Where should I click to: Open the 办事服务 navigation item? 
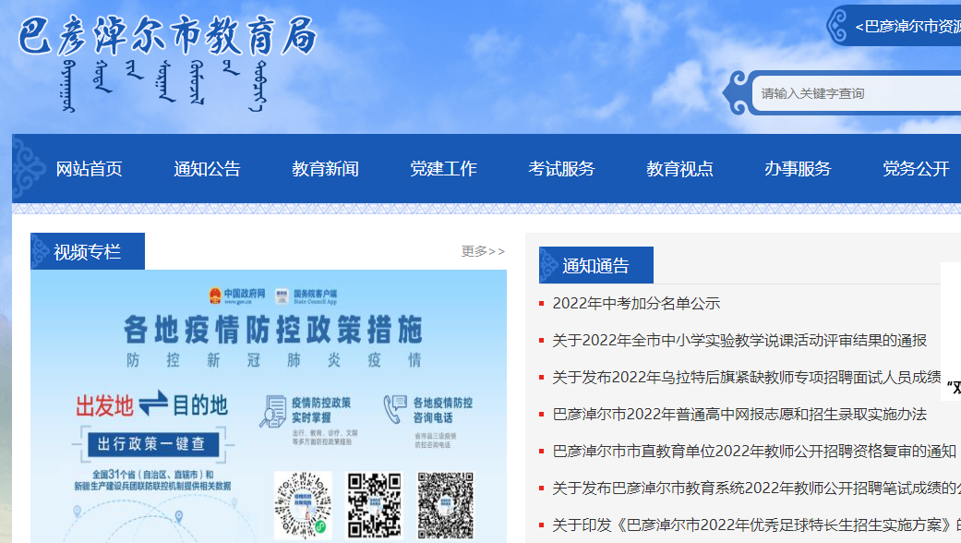pyautogui.click(x=798, y=169)
